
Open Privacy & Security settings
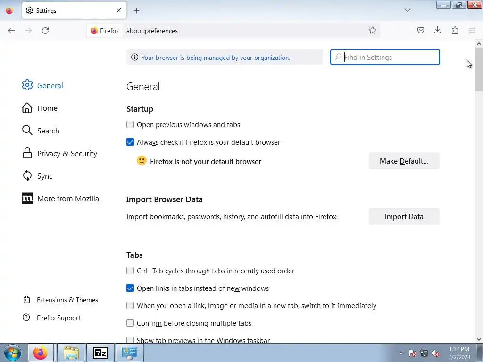[x=60, y=153]
